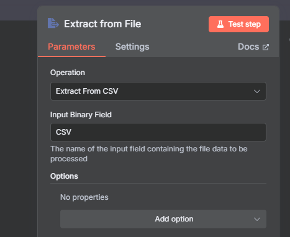Click the external link icon beside Docs
The image size is (290, 237).
pos(266,47)
